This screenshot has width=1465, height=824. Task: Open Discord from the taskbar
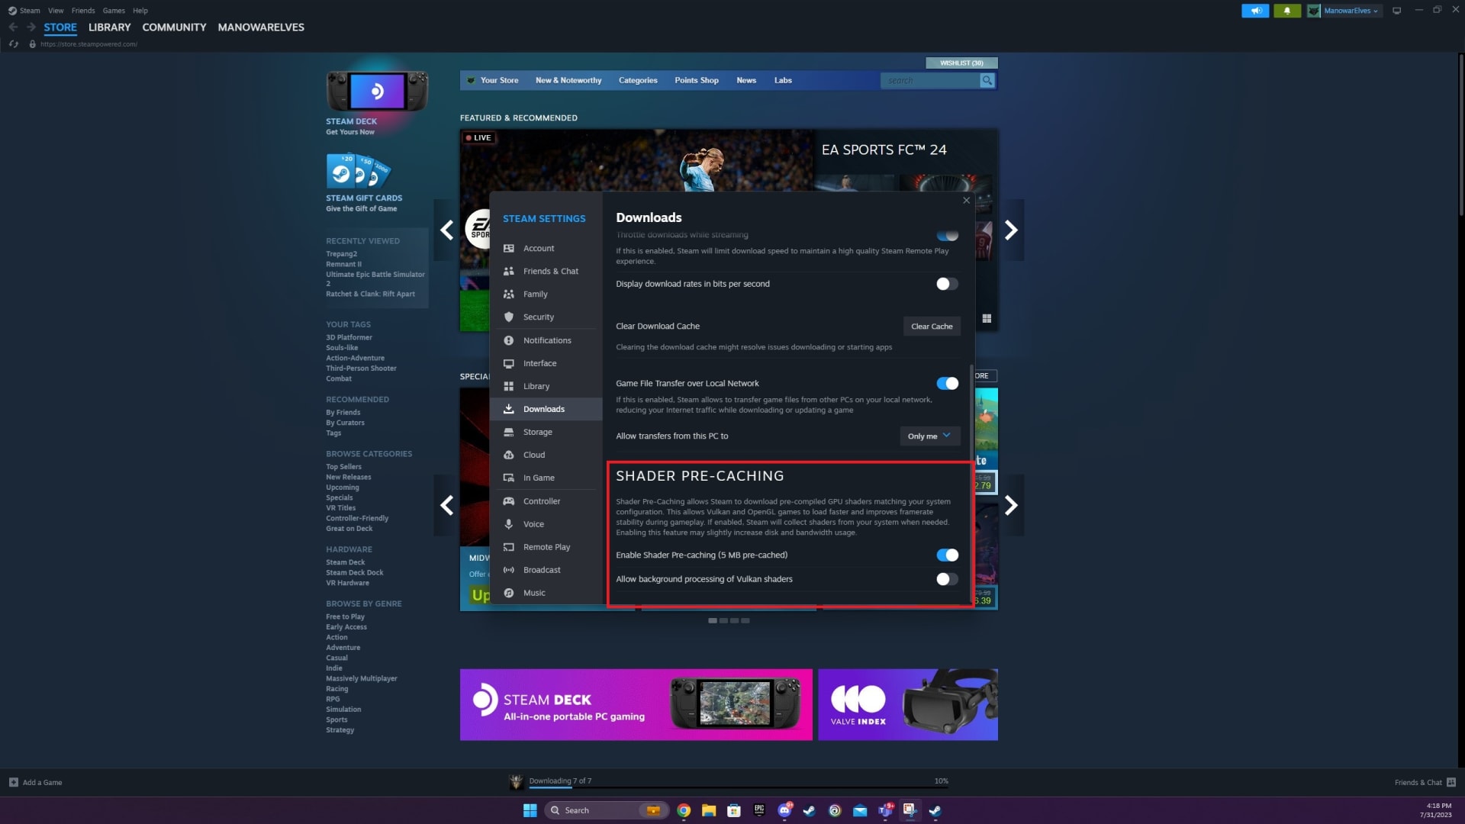[x=784, y=811]
